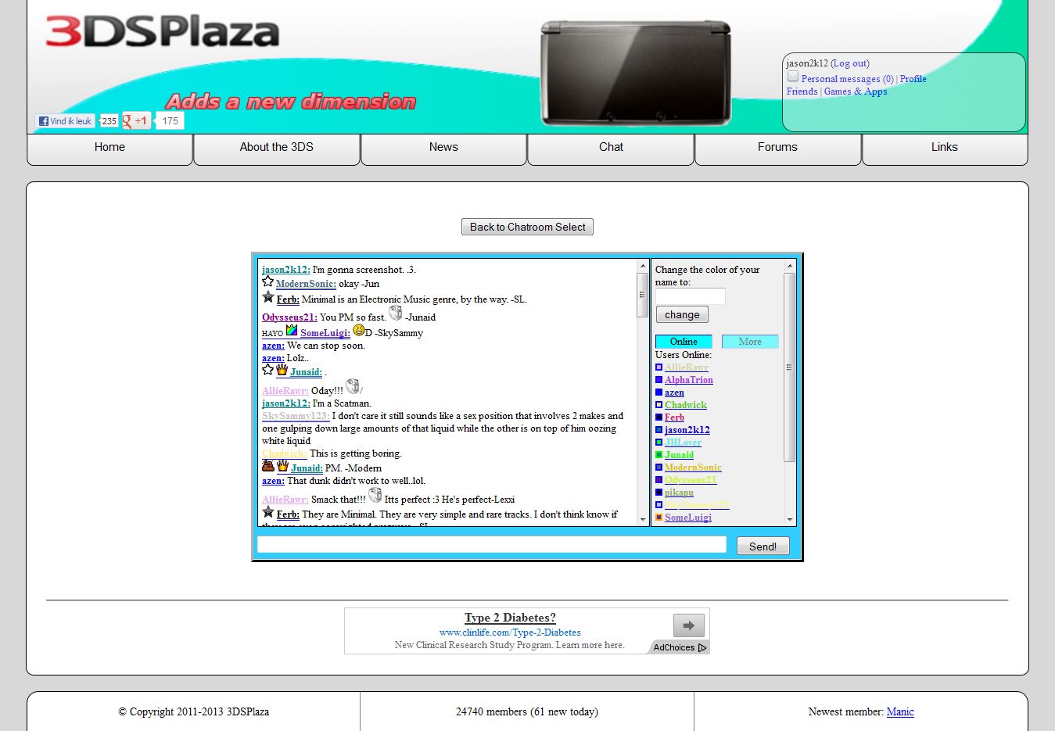
Task: Click the troll face emoticon in Odysseus21's message
Action: (396, 313)
